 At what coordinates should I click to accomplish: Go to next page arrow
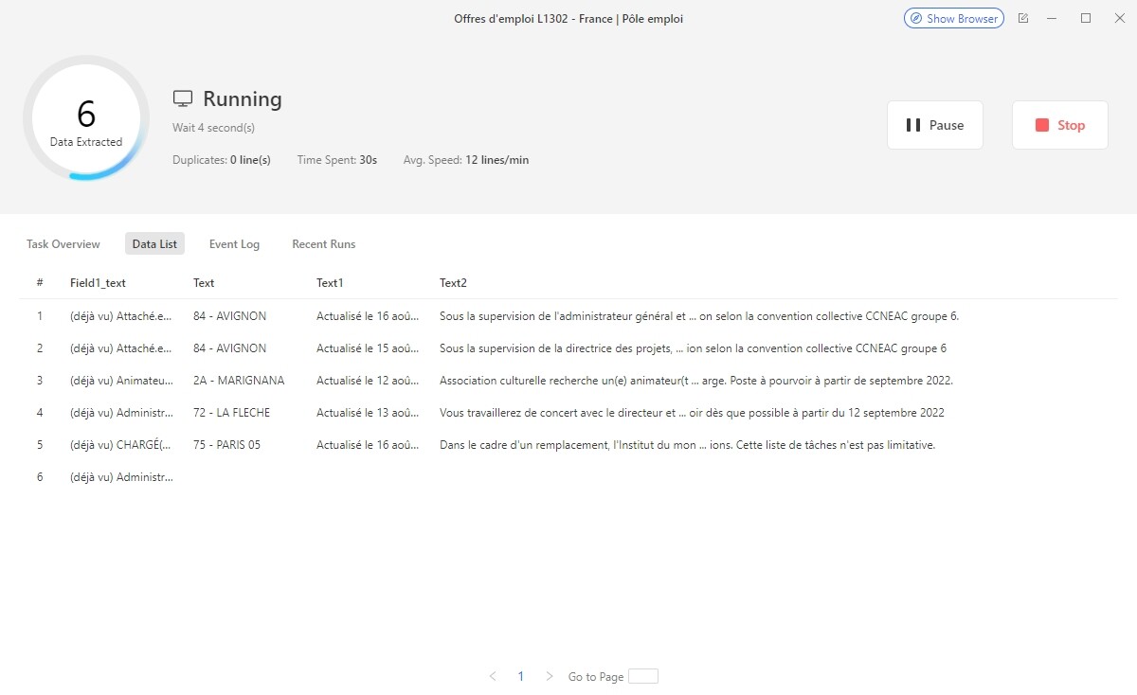(x=550, y=677)
